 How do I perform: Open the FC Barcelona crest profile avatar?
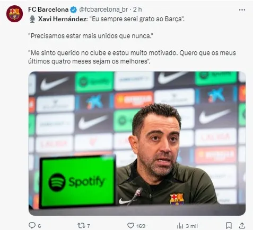click(14, 14)
